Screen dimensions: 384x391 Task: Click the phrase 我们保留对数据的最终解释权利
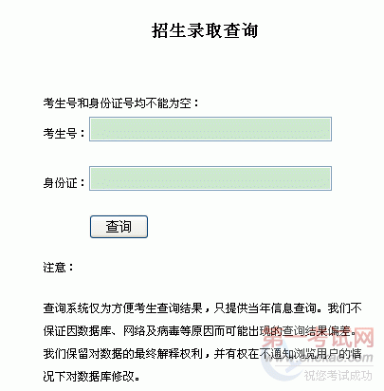point(122,354)
